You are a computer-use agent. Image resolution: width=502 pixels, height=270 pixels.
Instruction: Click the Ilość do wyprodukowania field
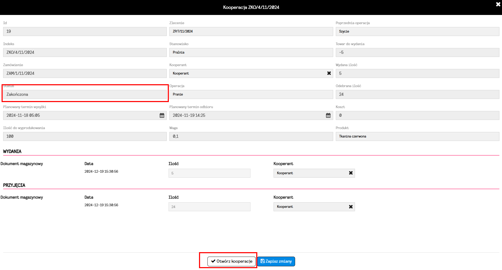pos(85,136)
